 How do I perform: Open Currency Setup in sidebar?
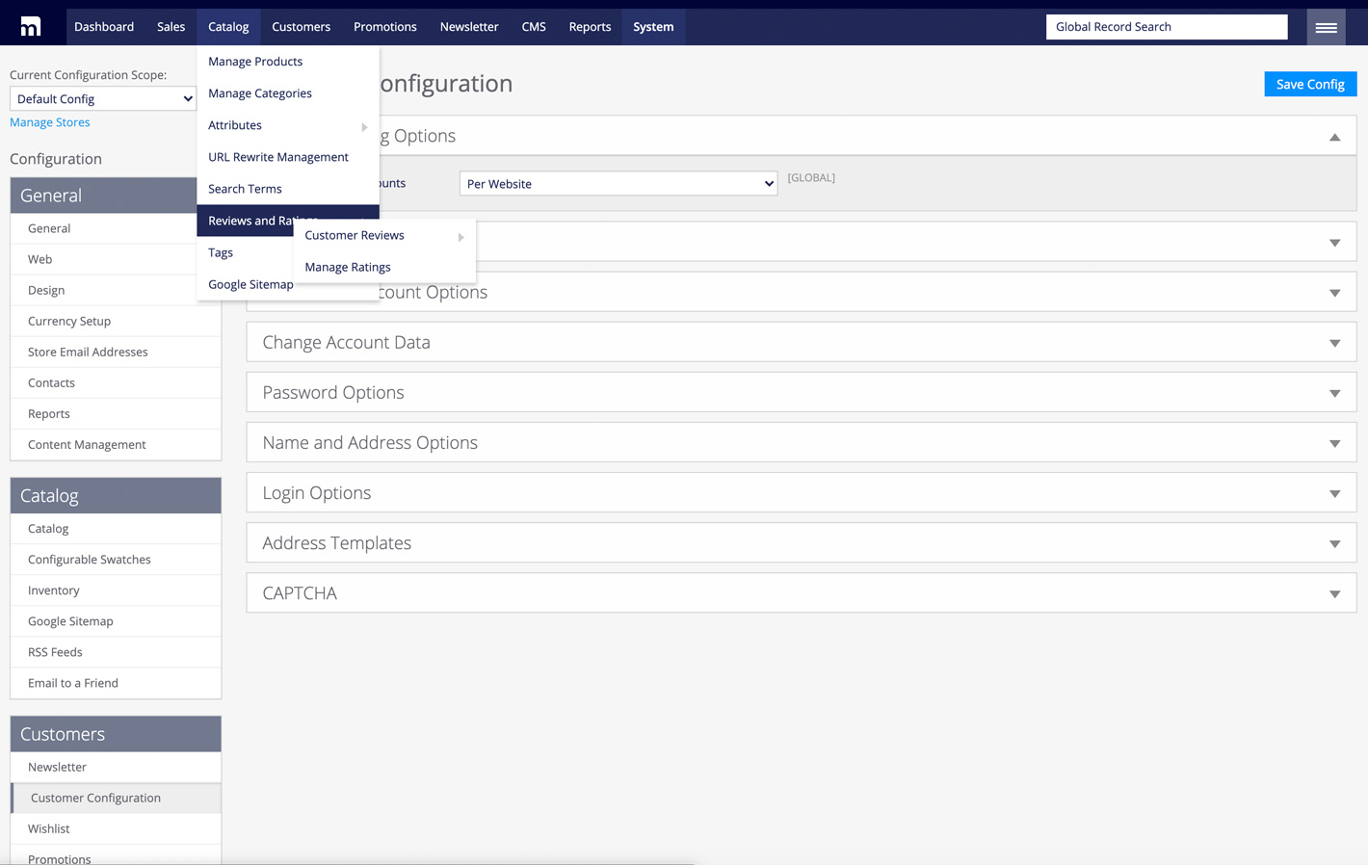tap(69, 322)
